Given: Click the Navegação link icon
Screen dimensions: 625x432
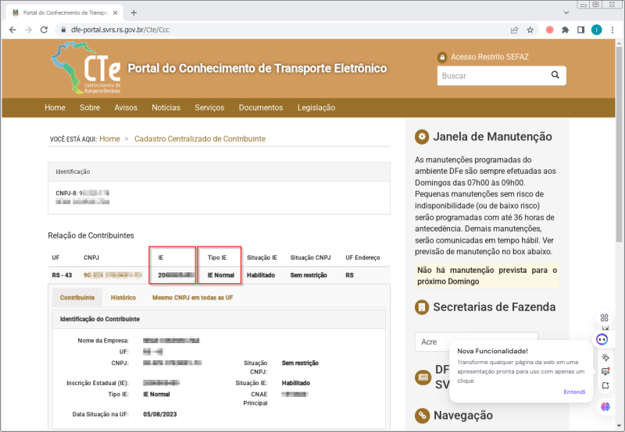Looking at the screenshot, I should [x=422, y=416].
